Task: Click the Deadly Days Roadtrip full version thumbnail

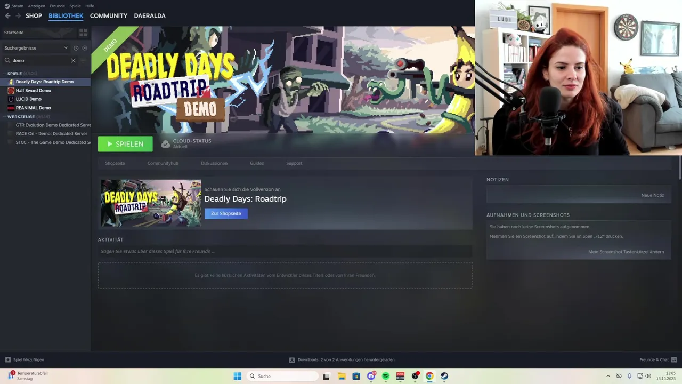Action: [x=151, y=203]
